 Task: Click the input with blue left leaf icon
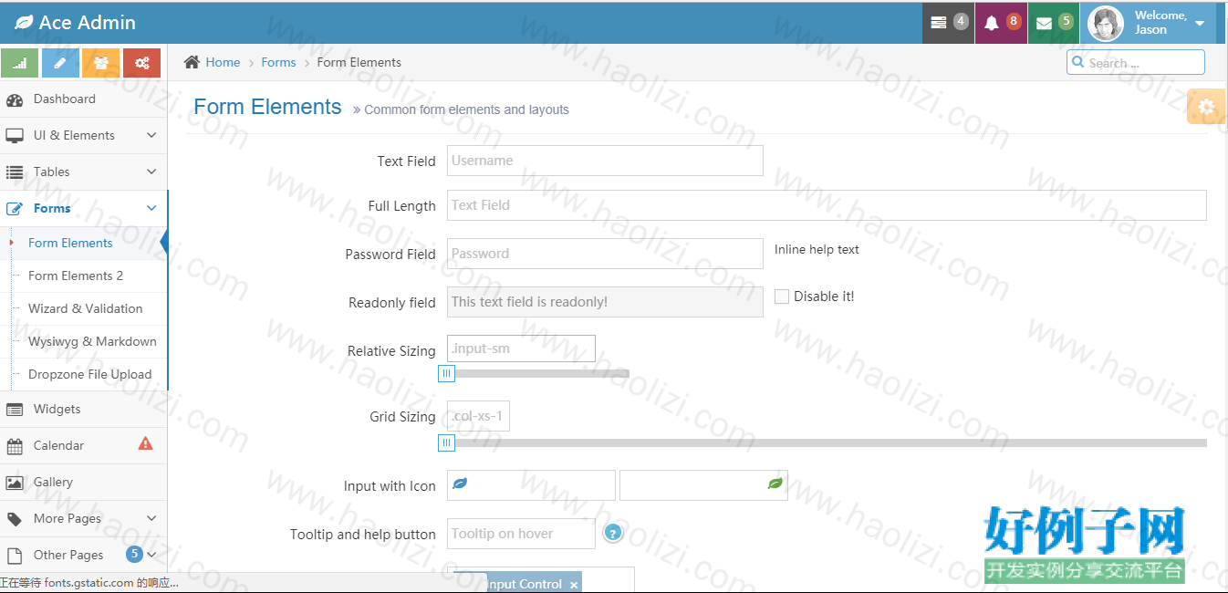tap(531, 485)
